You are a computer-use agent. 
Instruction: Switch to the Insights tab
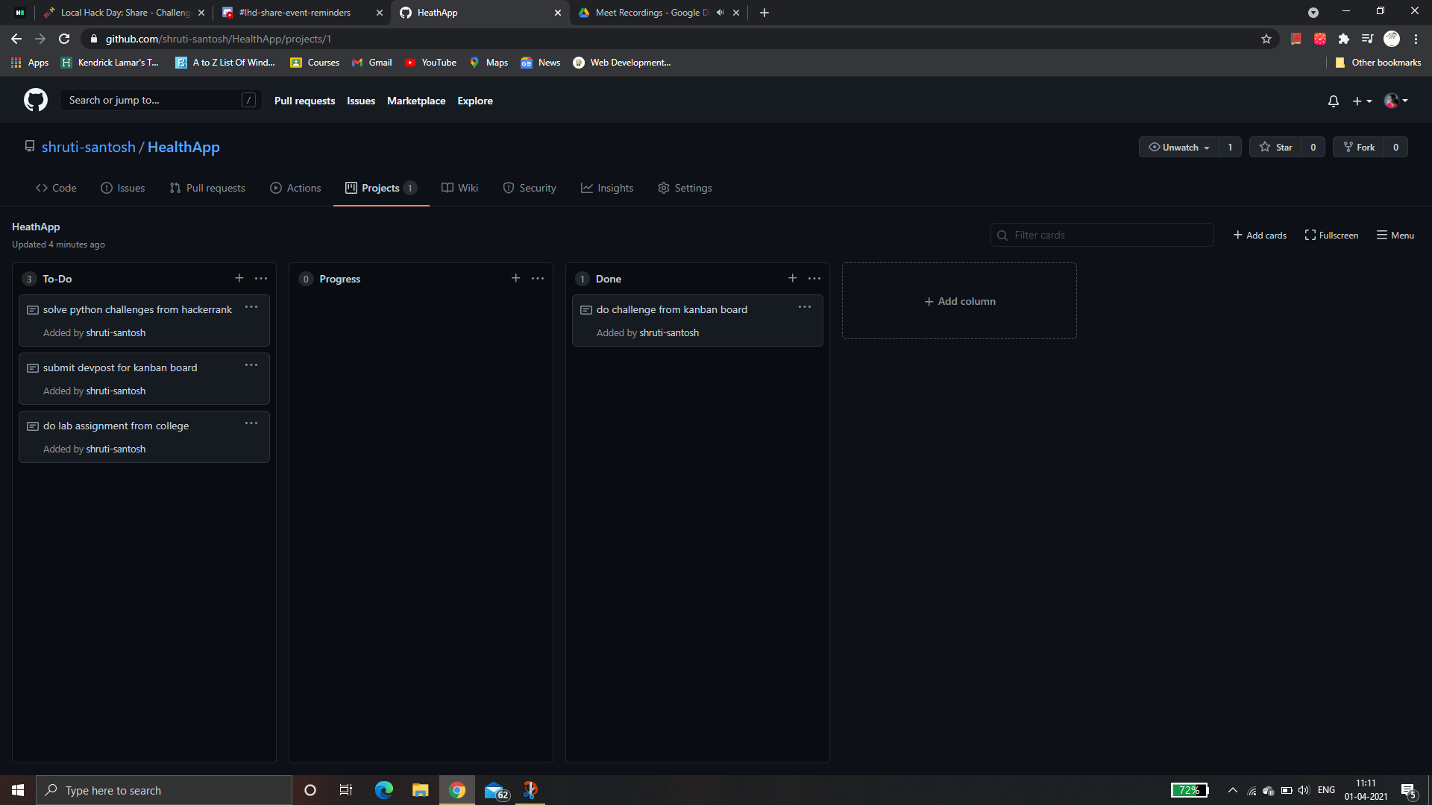pos(607,188)
